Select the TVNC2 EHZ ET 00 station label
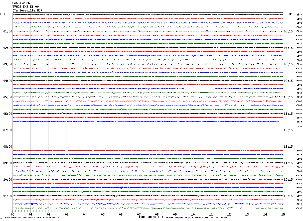Screen dimensions: 303x221 [x=26, y=7]
